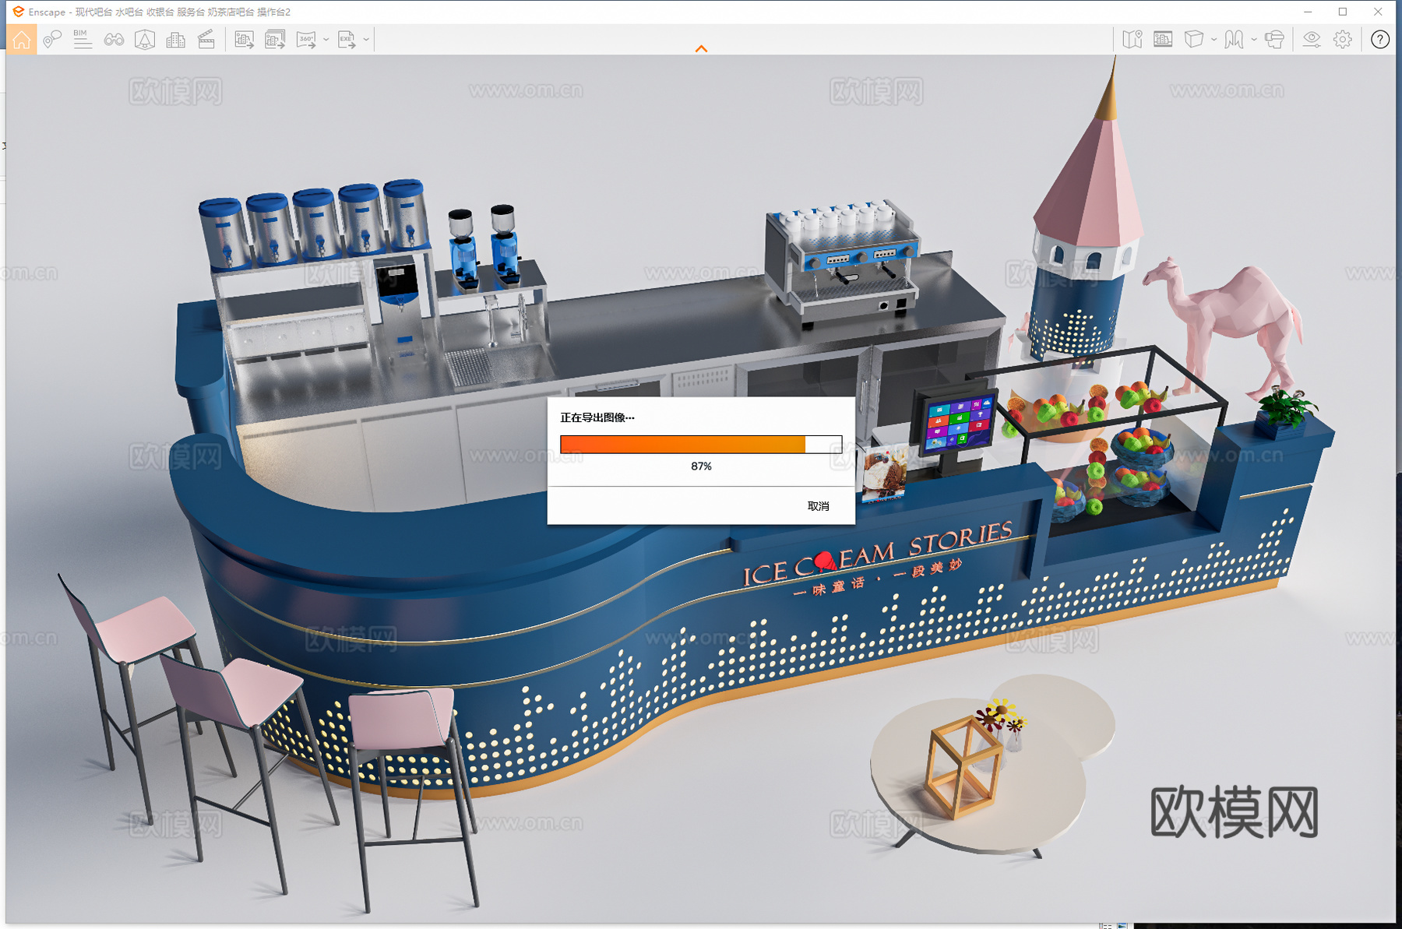Enable VR headset mode
The image size is (1402, 929).
click(1274, 39)
